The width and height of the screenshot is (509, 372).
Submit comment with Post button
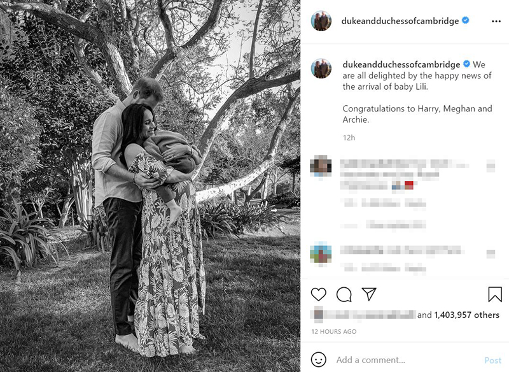click(x=492, y=361)
